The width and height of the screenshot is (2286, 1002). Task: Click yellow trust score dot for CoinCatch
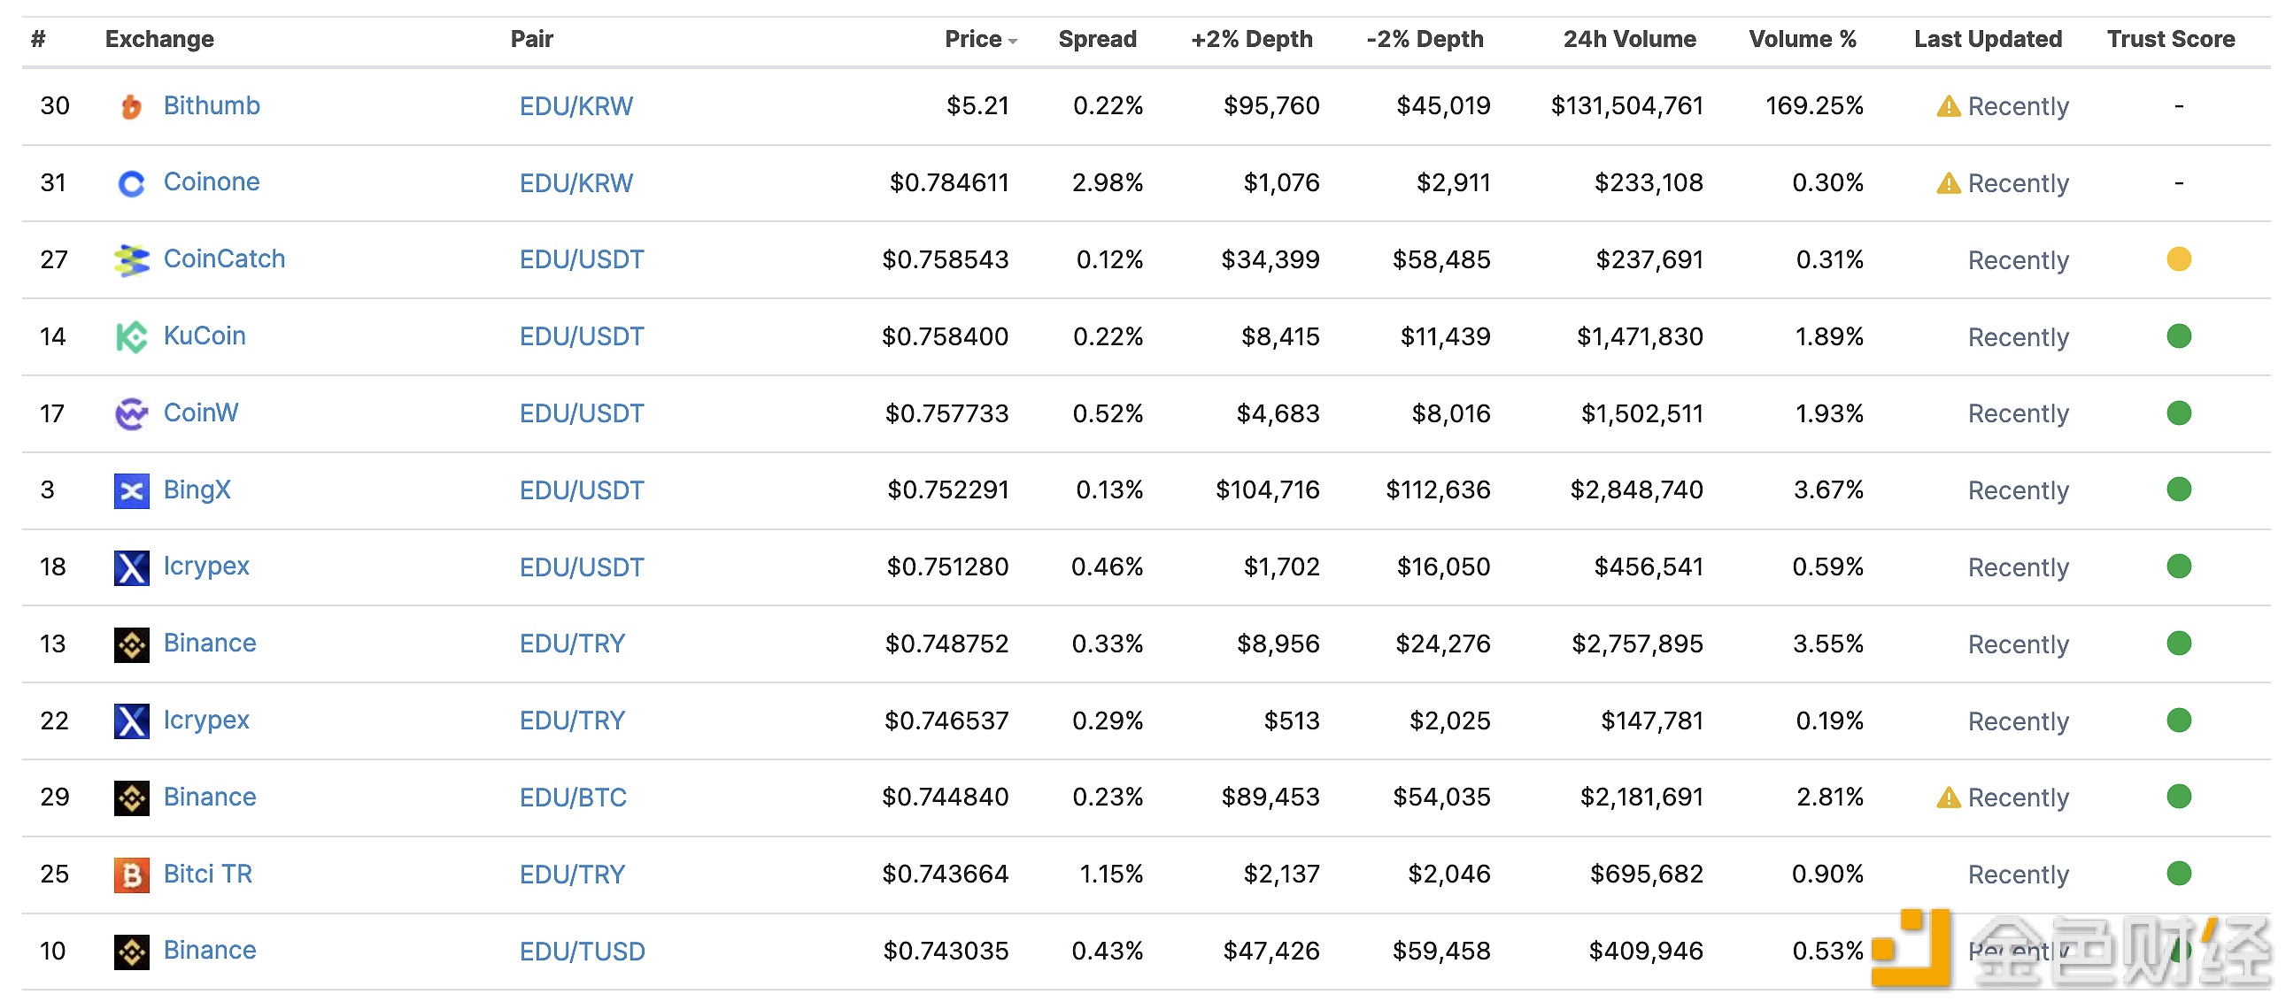coord(2178,259)
